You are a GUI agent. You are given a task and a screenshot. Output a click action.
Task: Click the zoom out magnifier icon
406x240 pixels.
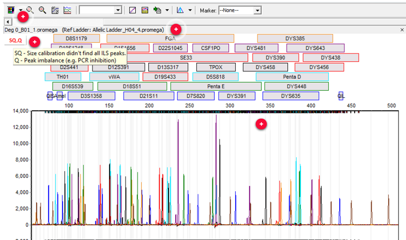click(x=42, y=10)
